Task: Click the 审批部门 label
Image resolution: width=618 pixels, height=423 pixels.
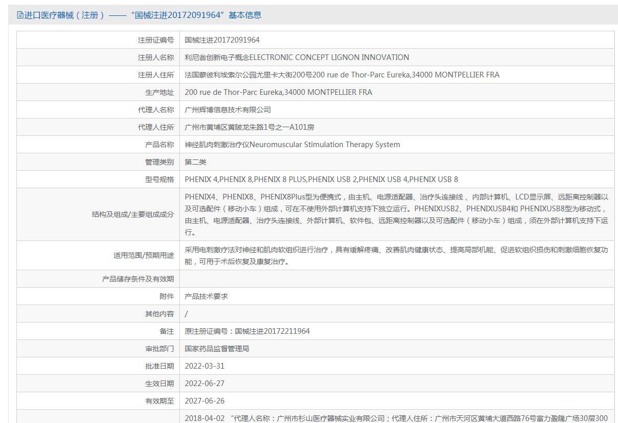Action: (x=159, y=349)
